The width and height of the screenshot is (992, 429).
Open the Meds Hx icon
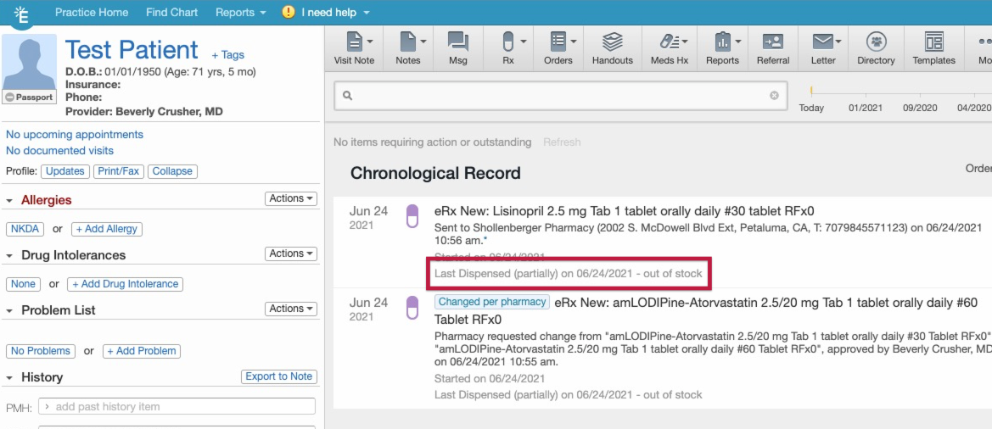670,47
